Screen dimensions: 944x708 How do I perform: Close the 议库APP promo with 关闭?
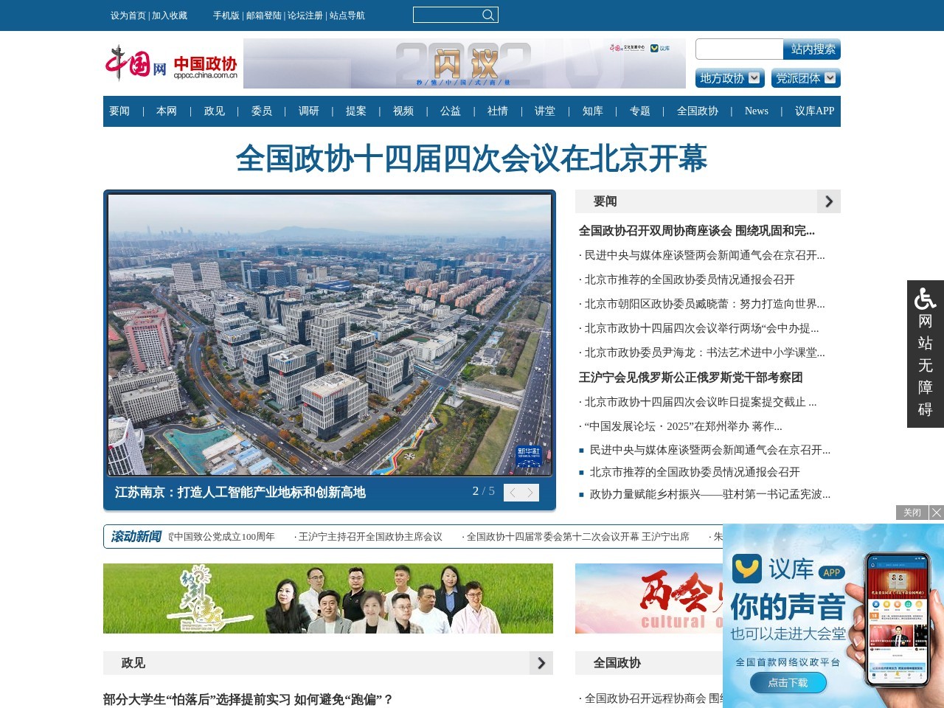click(912, 512)
